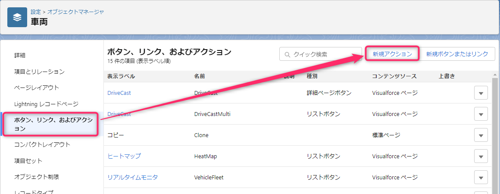Click the 名前 column header
The height and width of the screenshot is (194, 500).
click(199, 76)
